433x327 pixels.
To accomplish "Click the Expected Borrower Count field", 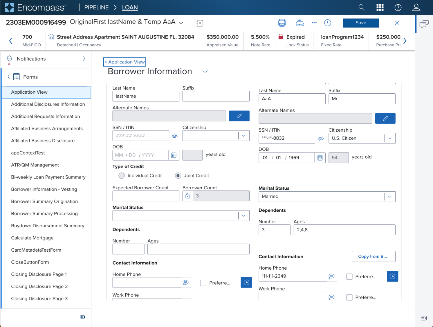I will (x=146, y=196).
